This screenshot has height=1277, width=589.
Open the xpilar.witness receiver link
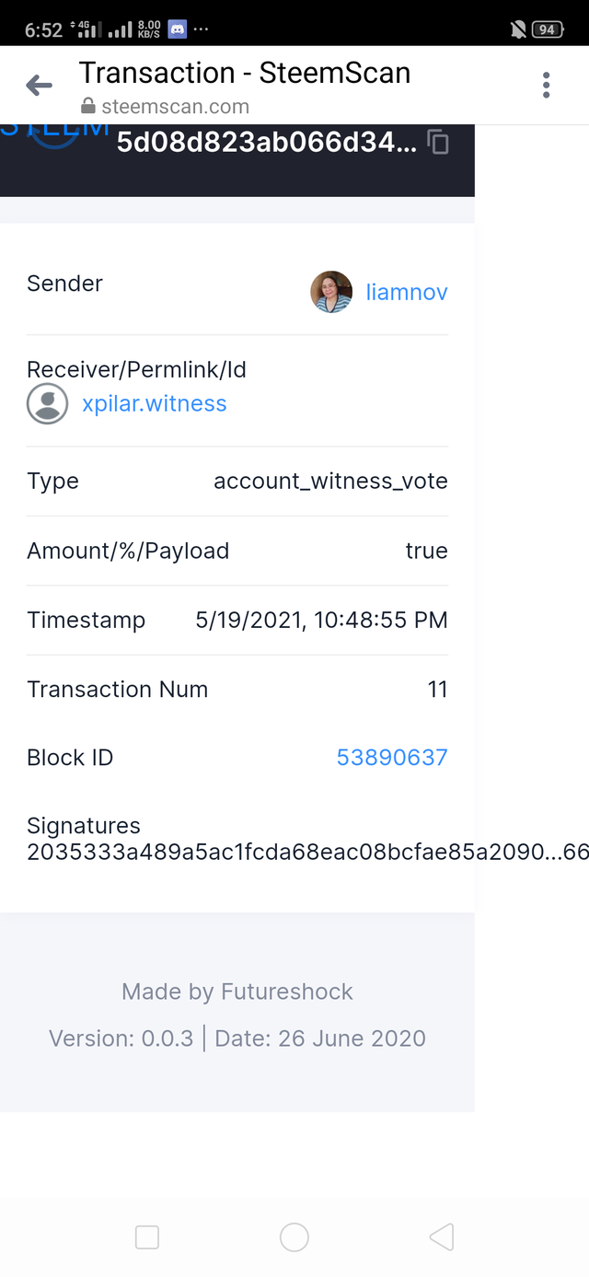coord(154,403)
